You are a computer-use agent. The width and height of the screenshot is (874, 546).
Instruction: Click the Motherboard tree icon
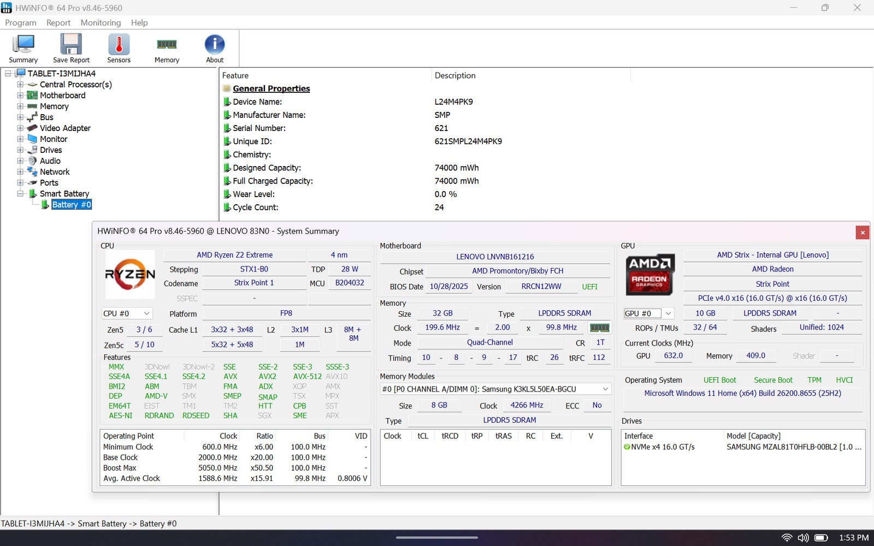coord(33,96)
